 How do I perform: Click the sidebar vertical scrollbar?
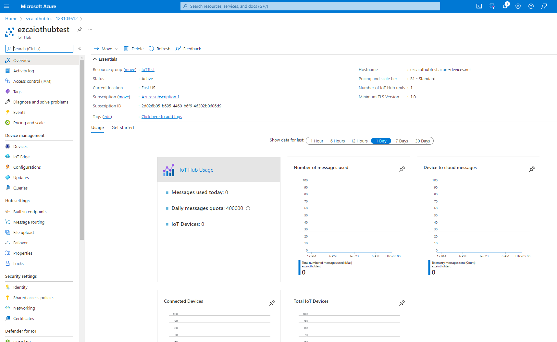point(82,149)
